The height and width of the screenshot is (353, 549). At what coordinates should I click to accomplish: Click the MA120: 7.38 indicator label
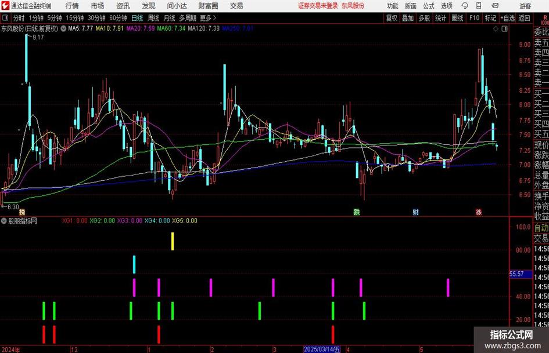click(x=204, y=28)
